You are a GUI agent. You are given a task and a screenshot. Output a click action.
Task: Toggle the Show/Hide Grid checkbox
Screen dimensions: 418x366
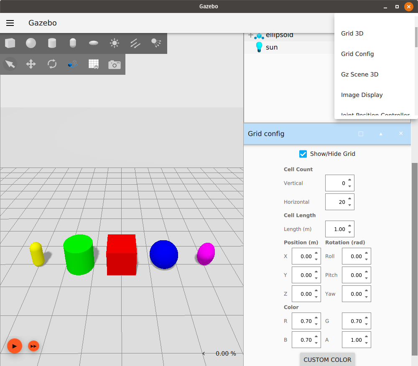(x=303, y=154)
